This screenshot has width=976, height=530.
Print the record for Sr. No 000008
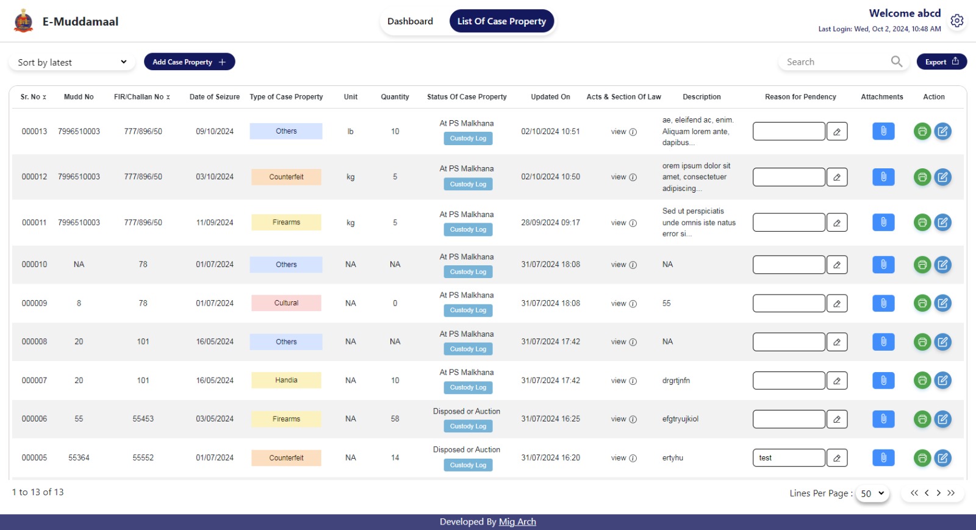[x=922, y=342]
